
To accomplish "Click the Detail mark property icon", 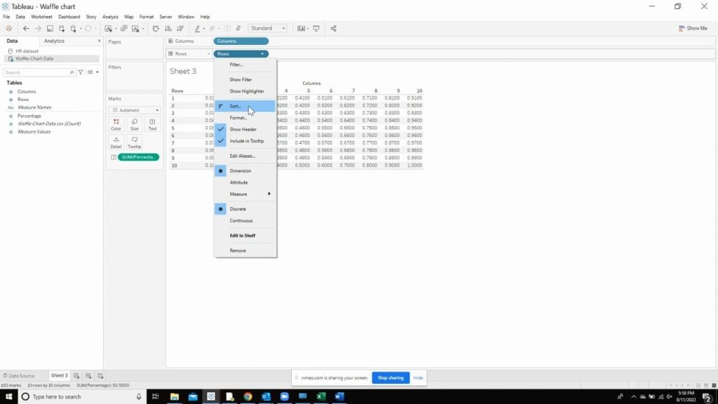I will click(x=116, y=142).
